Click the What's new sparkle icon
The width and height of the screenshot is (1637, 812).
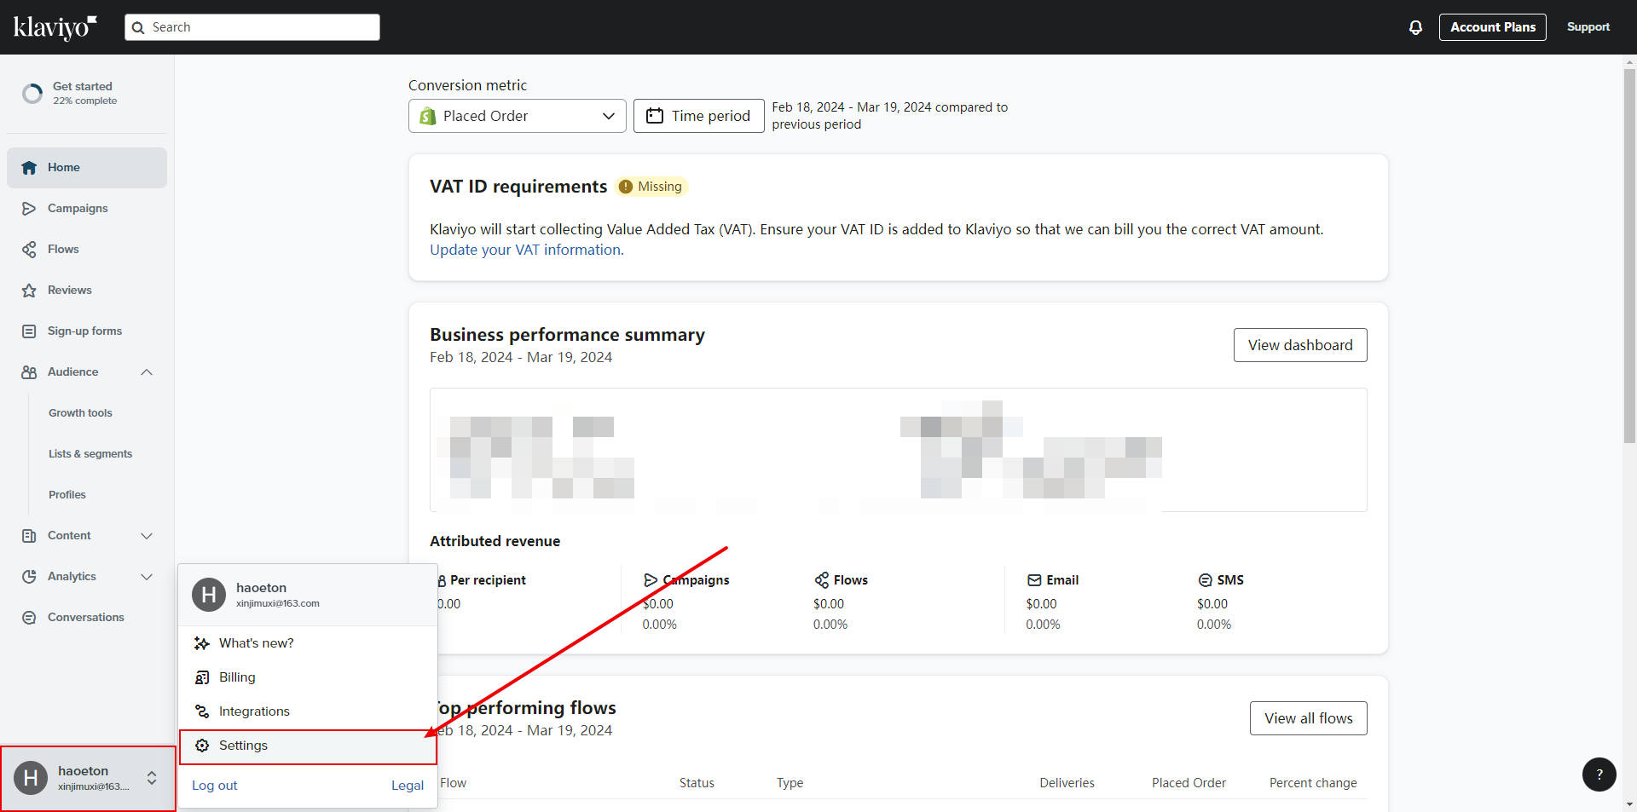tap(202, 643)
